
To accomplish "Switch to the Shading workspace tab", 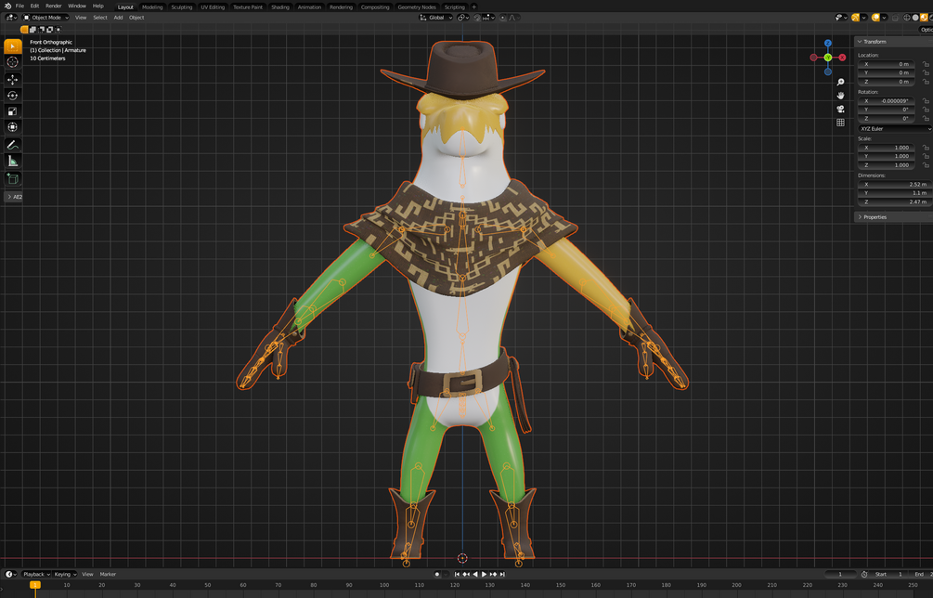I will [x=280, y=7].
